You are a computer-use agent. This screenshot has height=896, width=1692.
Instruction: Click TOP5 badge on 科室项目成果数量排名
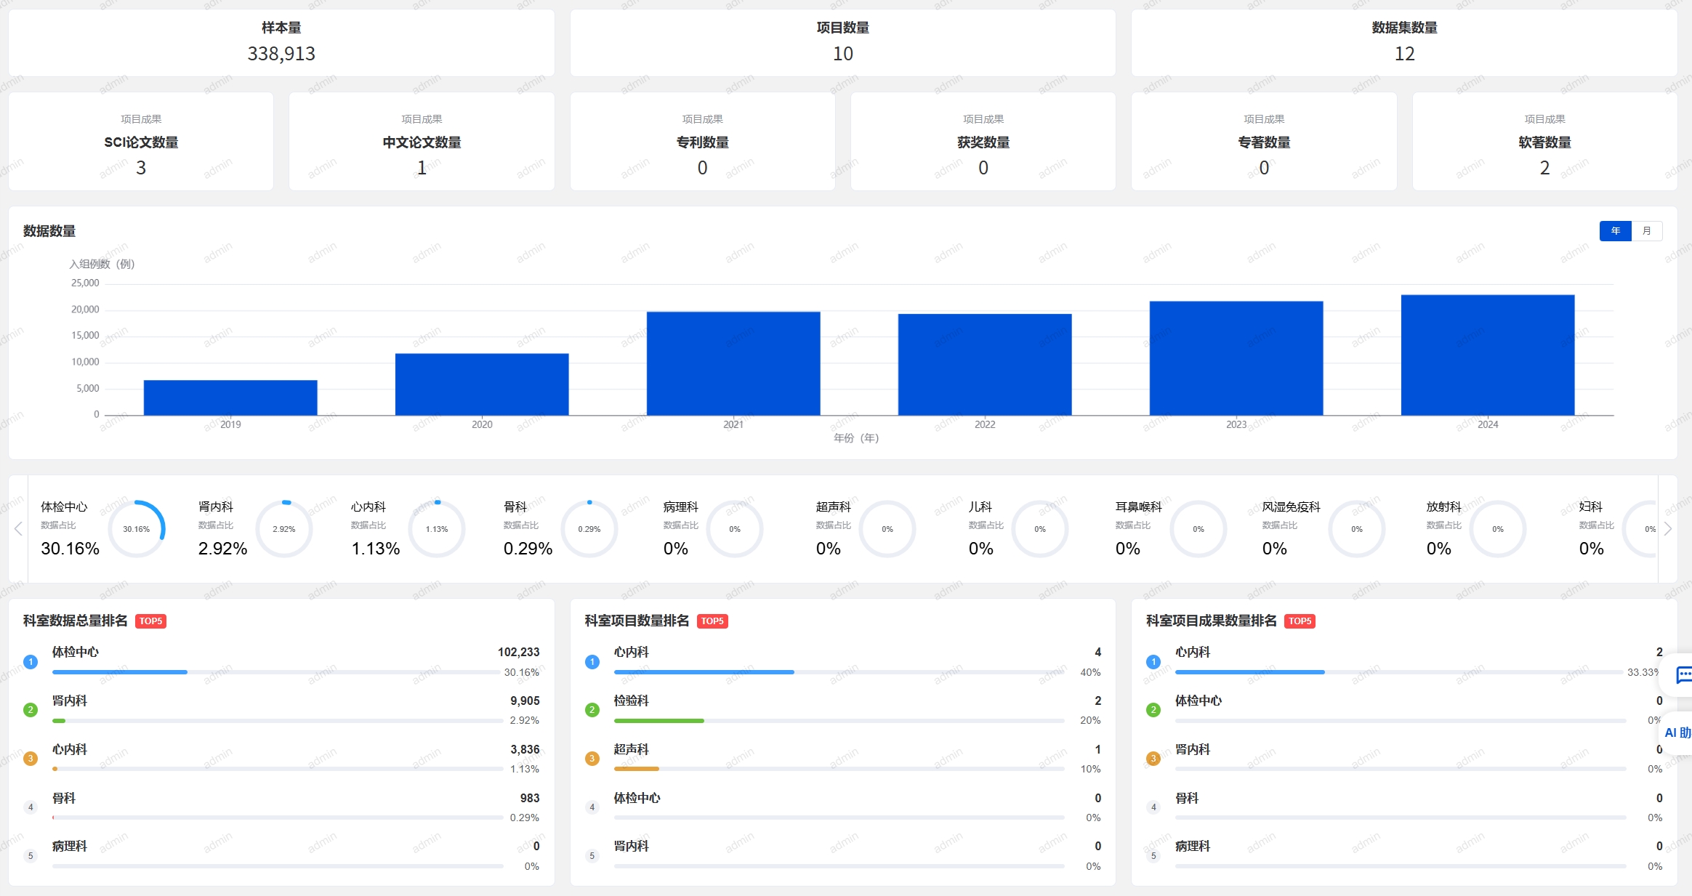click(1300, 621)
